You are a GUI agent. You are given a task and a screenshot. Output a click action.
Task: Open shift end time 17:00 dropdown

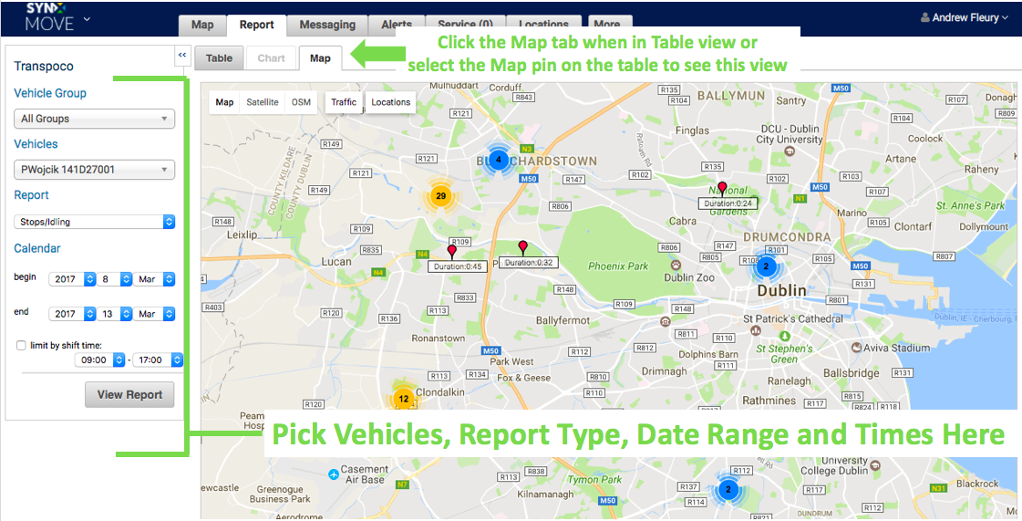click(158, 359)
